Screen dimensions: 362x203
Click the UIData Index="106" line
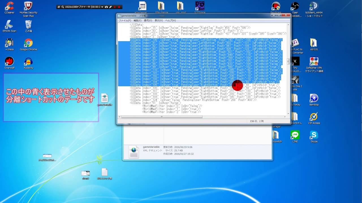[205, 88]
